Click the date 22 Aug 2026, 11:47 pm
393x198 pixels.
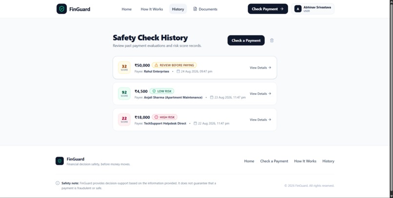pos(214,124)
